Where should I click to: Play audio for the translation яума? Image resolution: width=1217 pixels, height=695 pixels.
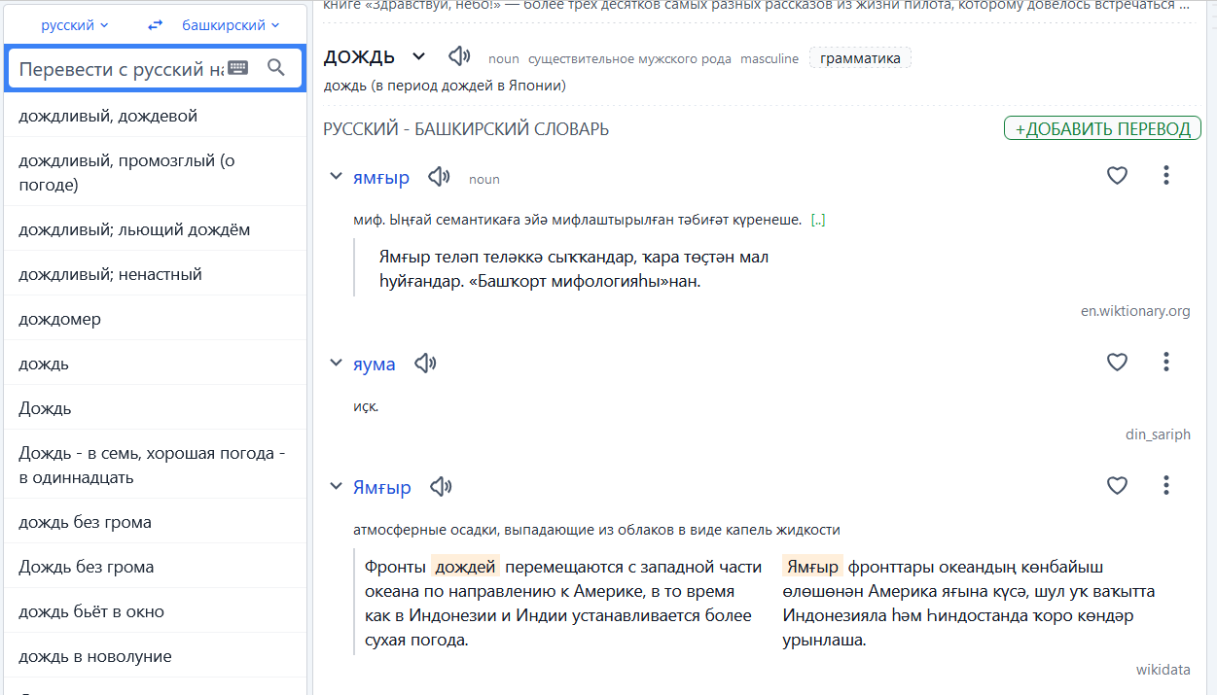tap(425, 364)
